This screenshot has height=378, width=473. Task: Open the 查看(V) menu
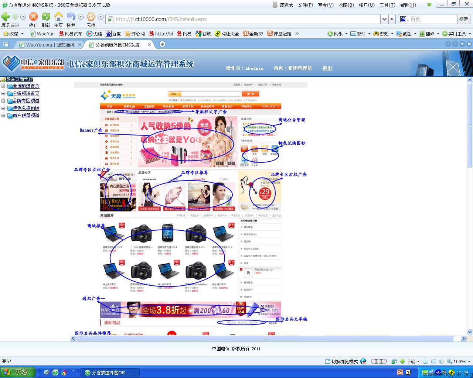326,5
